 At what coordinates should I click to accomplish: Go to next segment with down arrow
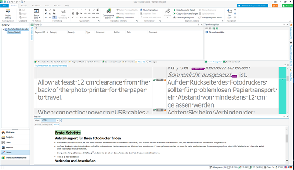click(x=235, y=13)
